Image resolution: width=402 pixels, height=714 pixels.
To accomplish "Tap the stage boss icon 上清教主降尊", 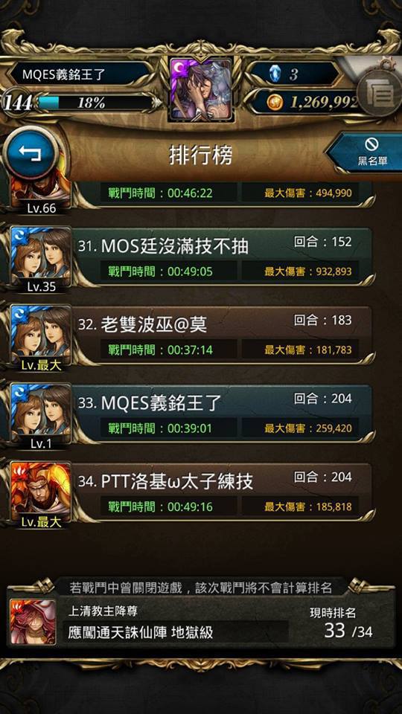I will 33,622.
